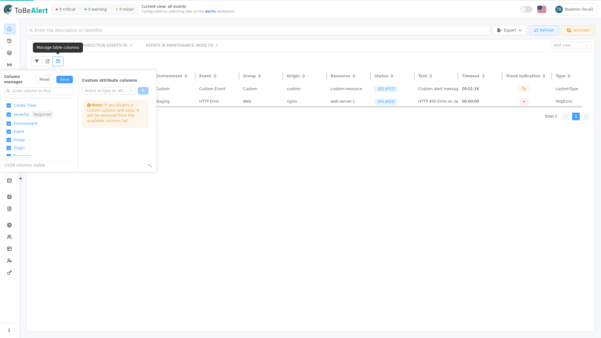This screenshot has height=338, width=601.
Task: Open the document file sidebar icon
Action: coord(9,209)
